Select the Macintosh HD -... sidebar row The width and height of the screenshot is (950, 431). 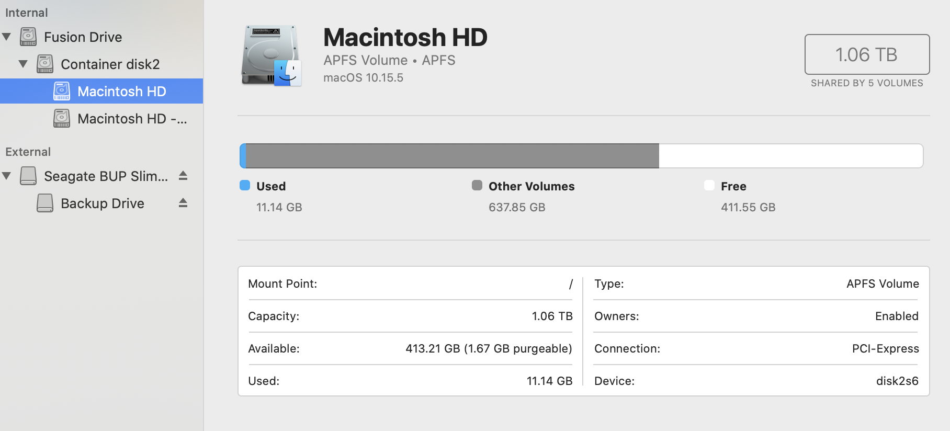coord(101,118)
